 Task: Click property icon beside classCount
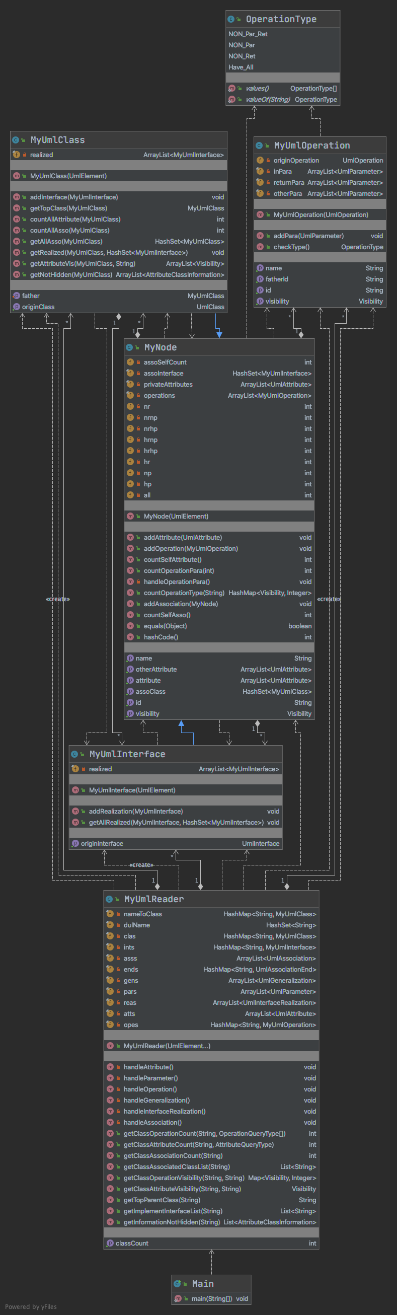(x=110, y=1243)
